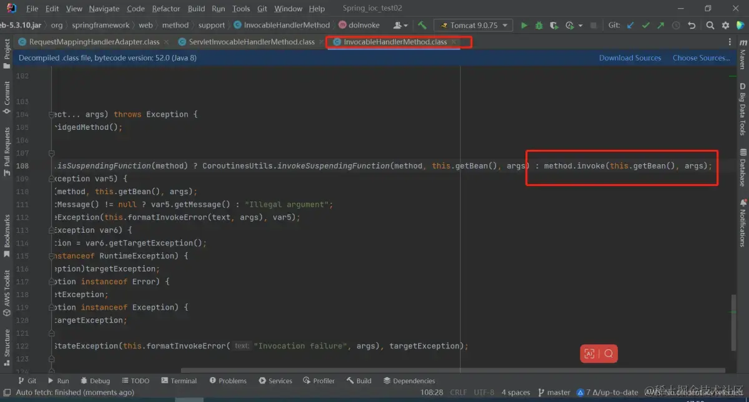Open the Services tool window
The height and width of the screenshot is (402, 749).
[x=275, y=381]
